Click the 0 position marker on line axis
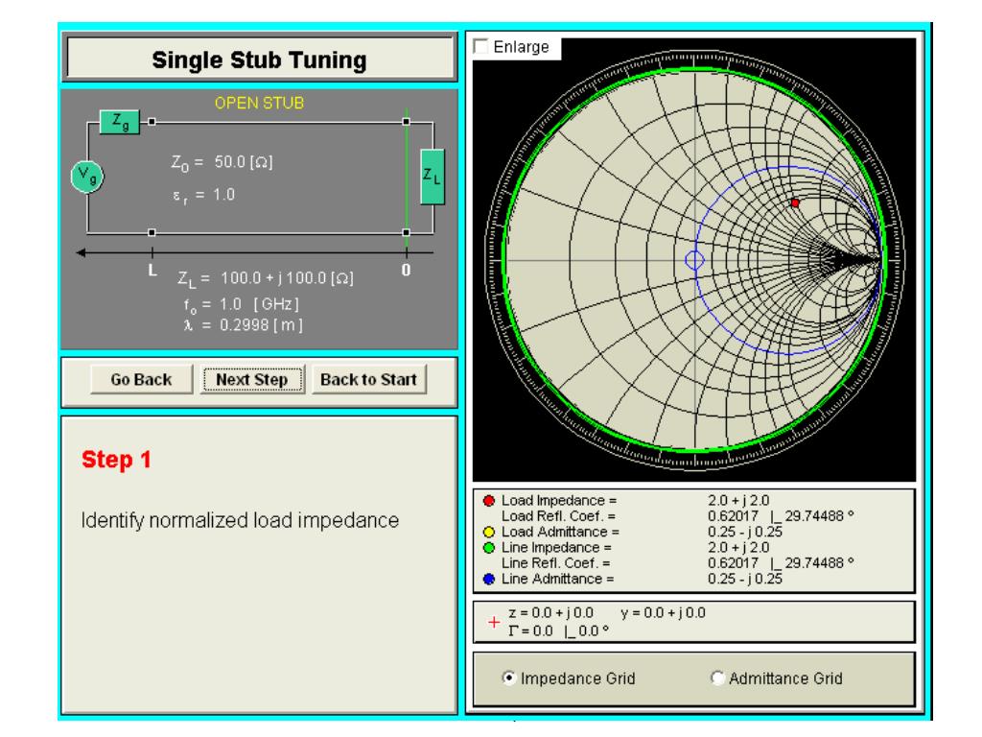Screen dimensions: 982x737 [x=406, y=270]
